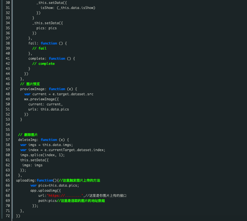Click 'deleteImg:' on line 57
This screenshot has width=247, height=221.
[x=28, y=140]
